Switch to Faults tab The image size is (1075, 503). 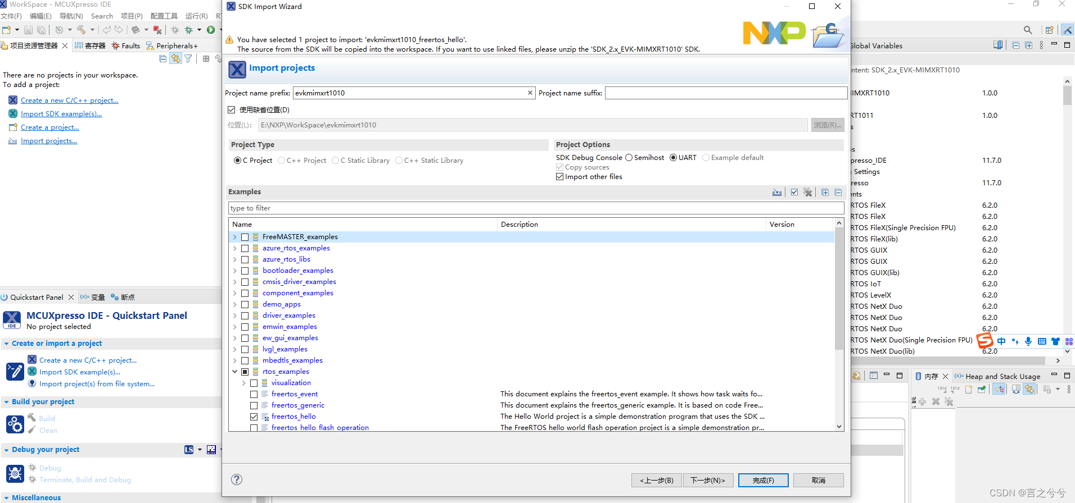pyautogui.click(x=126, y=46)
